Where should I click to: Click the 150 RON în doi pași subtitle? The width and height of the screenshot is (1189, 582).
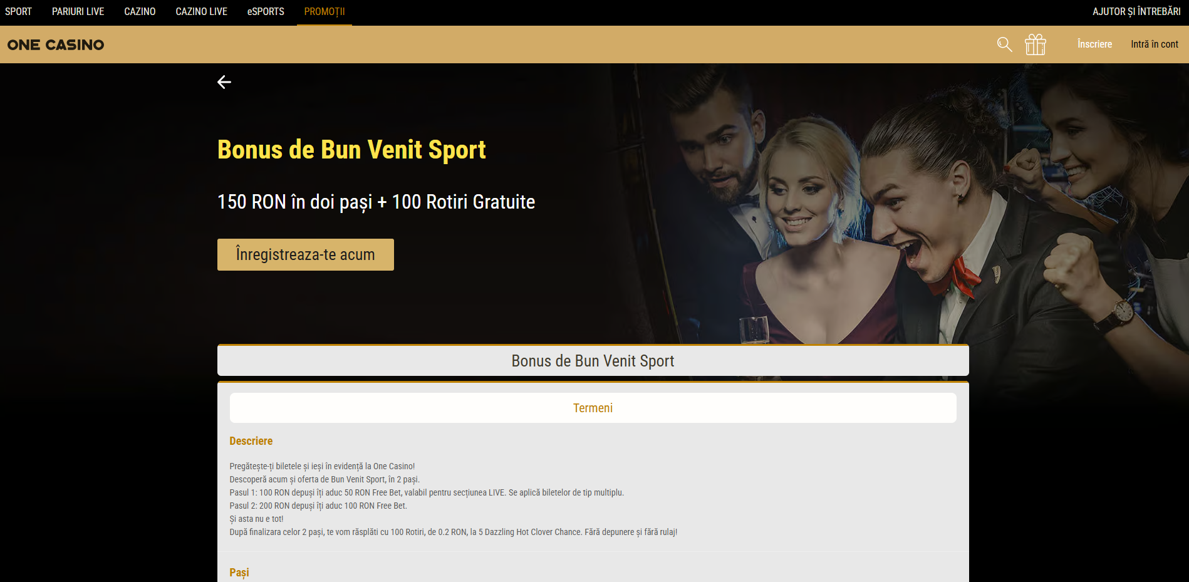coord(376,202)
